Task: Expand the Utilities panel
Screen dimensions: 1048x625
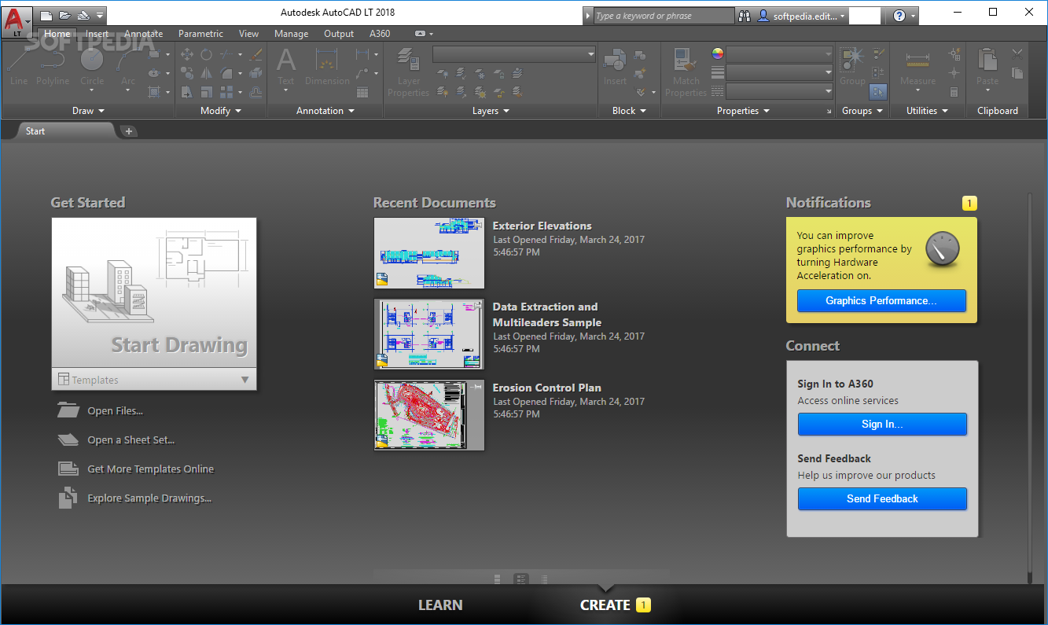Action: click(x=927, y=111)
